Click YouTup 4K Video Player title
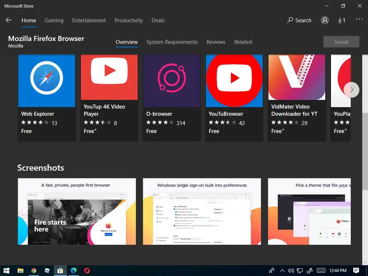The width and height of the screenshot is (368, 276). click(105, 110)
